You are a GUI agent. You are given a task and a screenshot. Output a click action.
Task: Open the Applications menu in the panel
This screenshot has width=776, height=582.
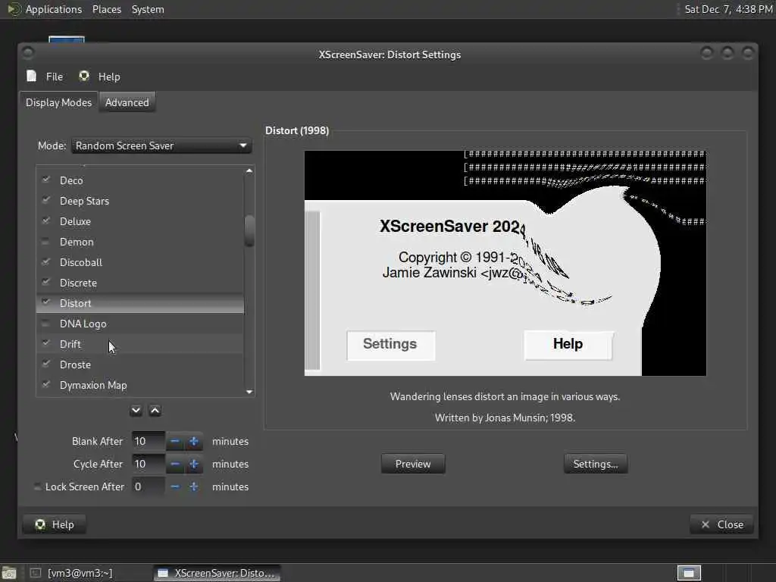pyautogui.click(x=54, y=9)
